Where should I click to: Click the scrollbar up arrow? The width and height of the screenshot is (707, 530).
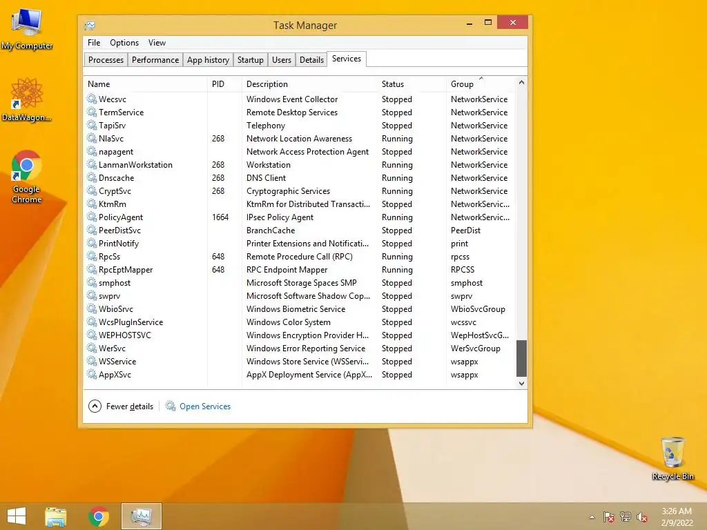[x=522, y=82]
